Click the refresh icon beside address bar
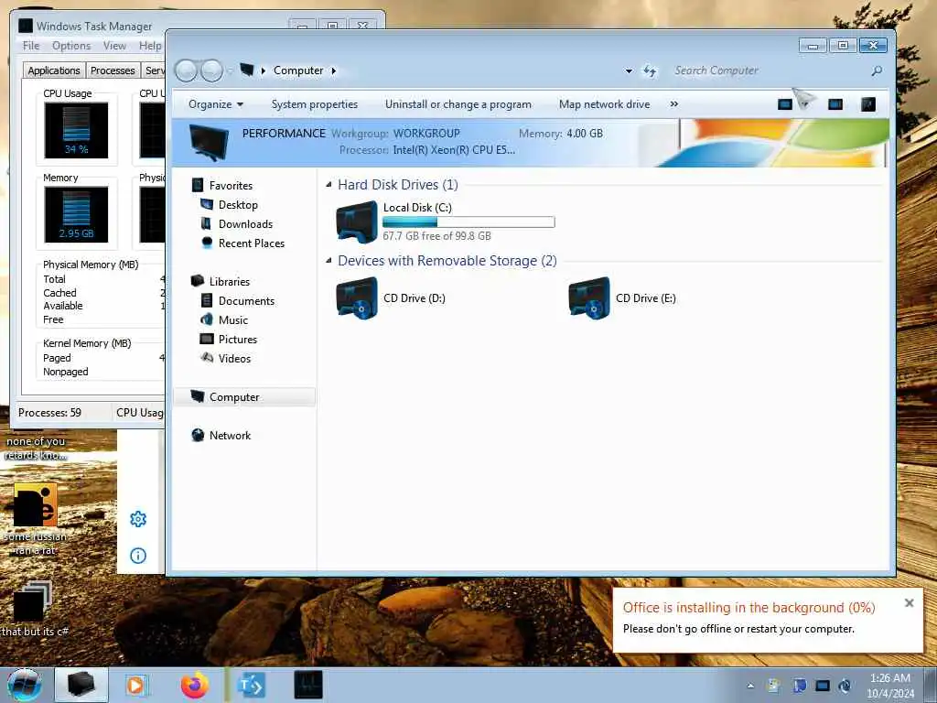Viewport: 937px width, 703px height. click(650, 71)
